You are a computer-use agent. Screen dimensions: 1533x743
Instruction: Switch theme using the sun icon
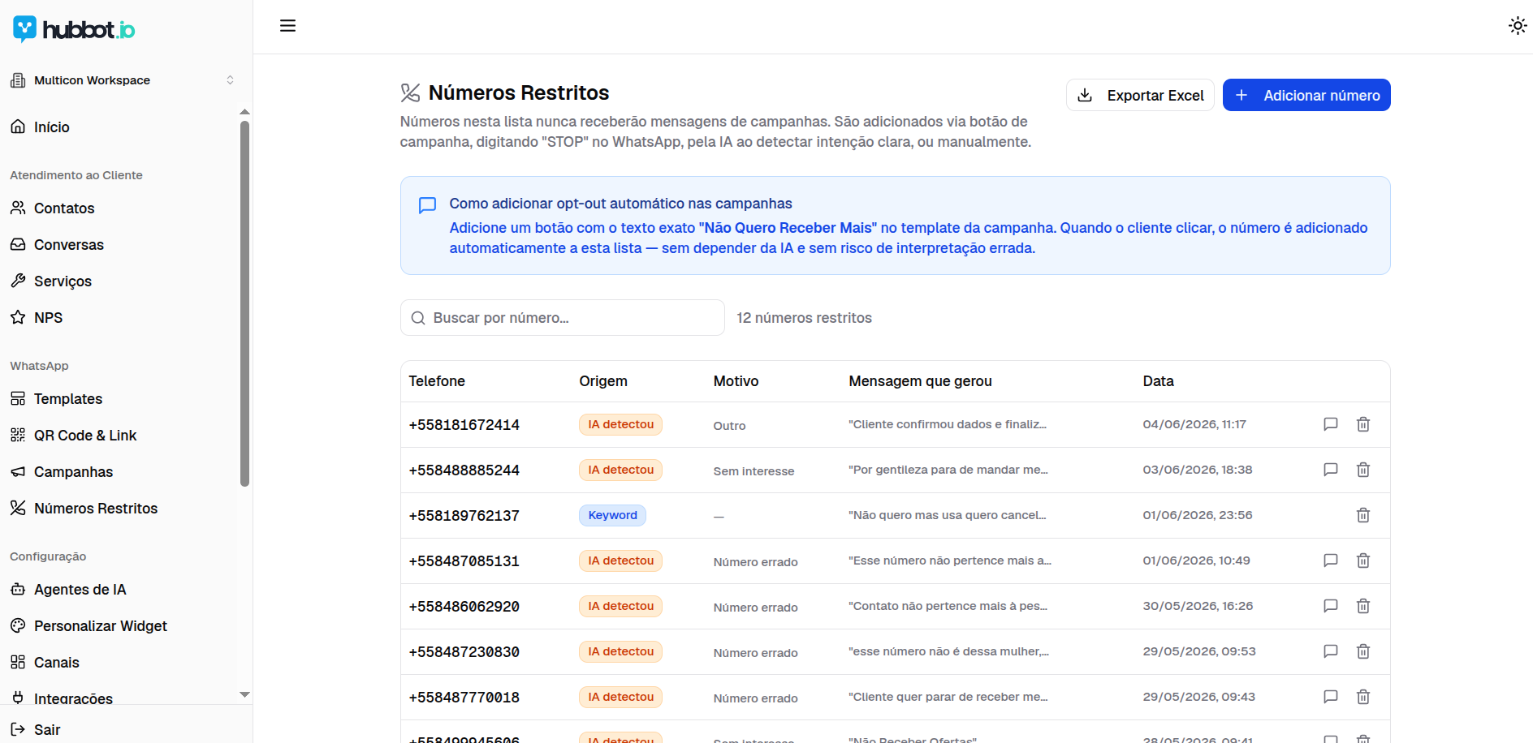(x=1518, y=26)
